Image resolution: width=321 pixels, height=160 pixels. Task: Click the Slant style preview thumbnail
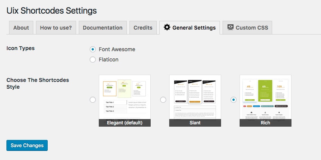pyautogui.click(x=195, y=101)
